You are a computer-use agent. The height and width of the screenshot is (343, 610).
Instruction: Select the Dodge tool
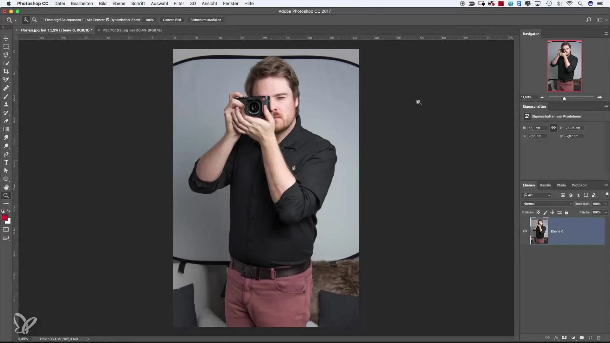pos(6,146)
